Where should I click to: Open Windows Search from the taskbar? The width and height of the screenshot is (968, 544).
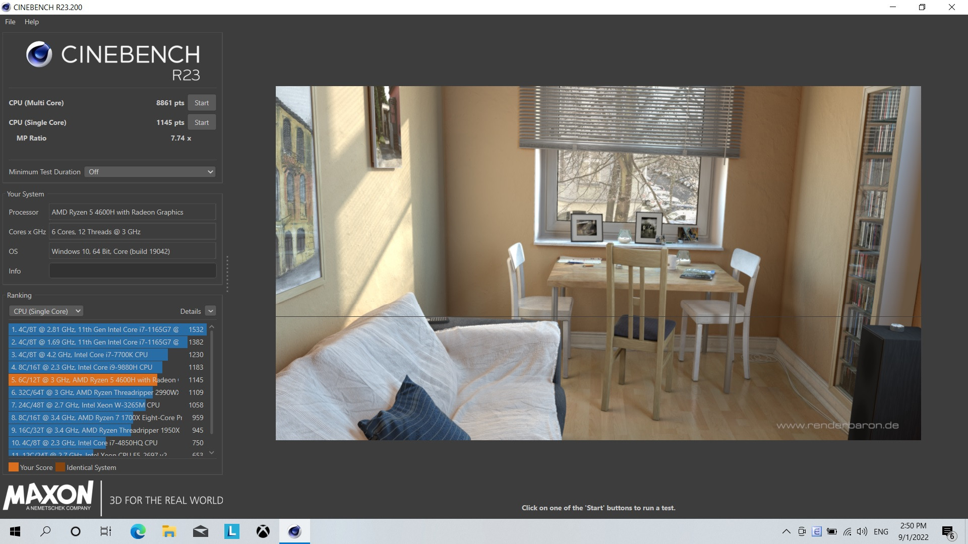click(x=45, y=531)
